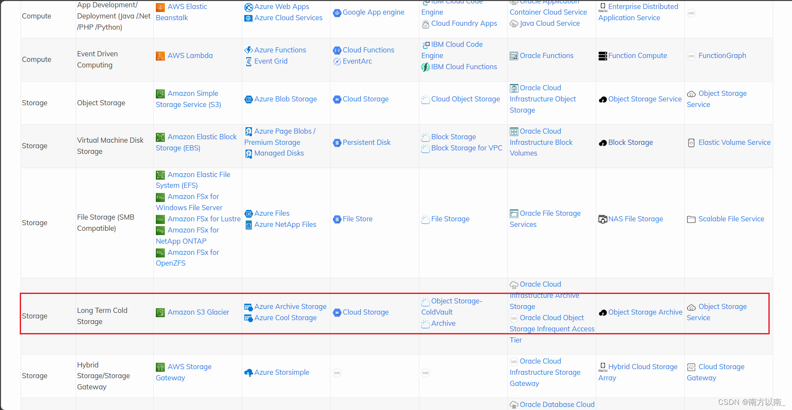Viewport: 792px width, 410px height.
Task: Select the 'Virtual Machine Disk Storage' cell text
Action: [x=110, y=146]
